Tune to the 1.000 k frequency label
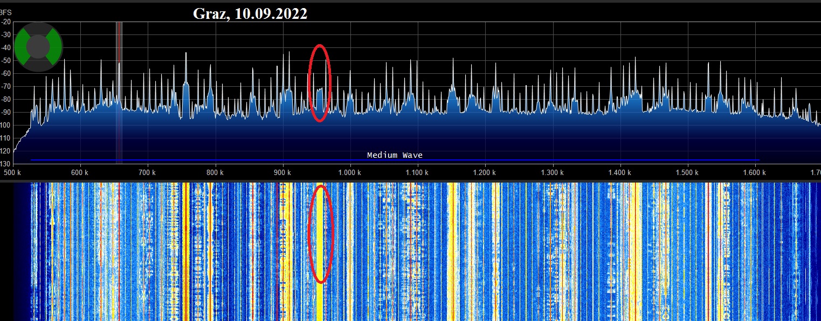Viewport: 821px width, 321px height. pos(349,172)
